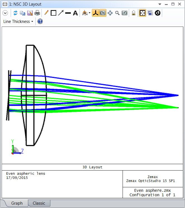Close the NSC 3D Layout window
The height and width of the screenshot is (208, 185).
(180, 4)
